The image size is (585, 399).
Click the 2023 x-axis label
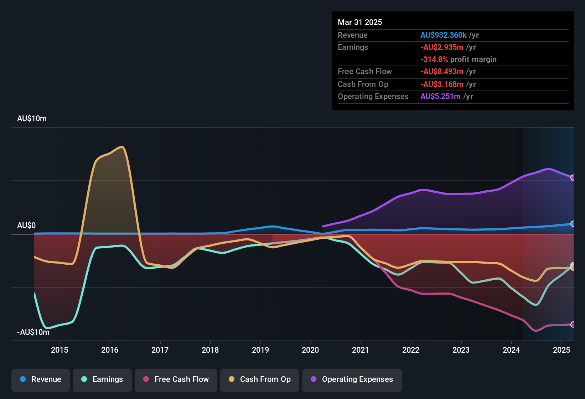tap(461, 350)
